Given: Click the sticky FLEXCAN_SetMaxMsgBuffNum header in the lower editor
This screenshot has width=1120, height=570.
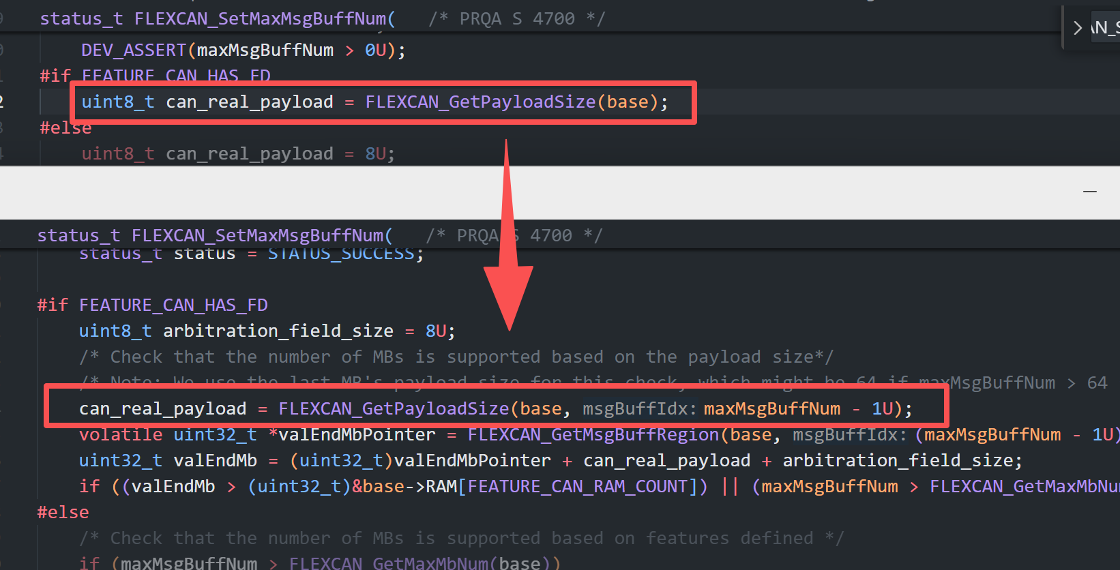Looking at the screenshot, I should [x=214, y=236].
